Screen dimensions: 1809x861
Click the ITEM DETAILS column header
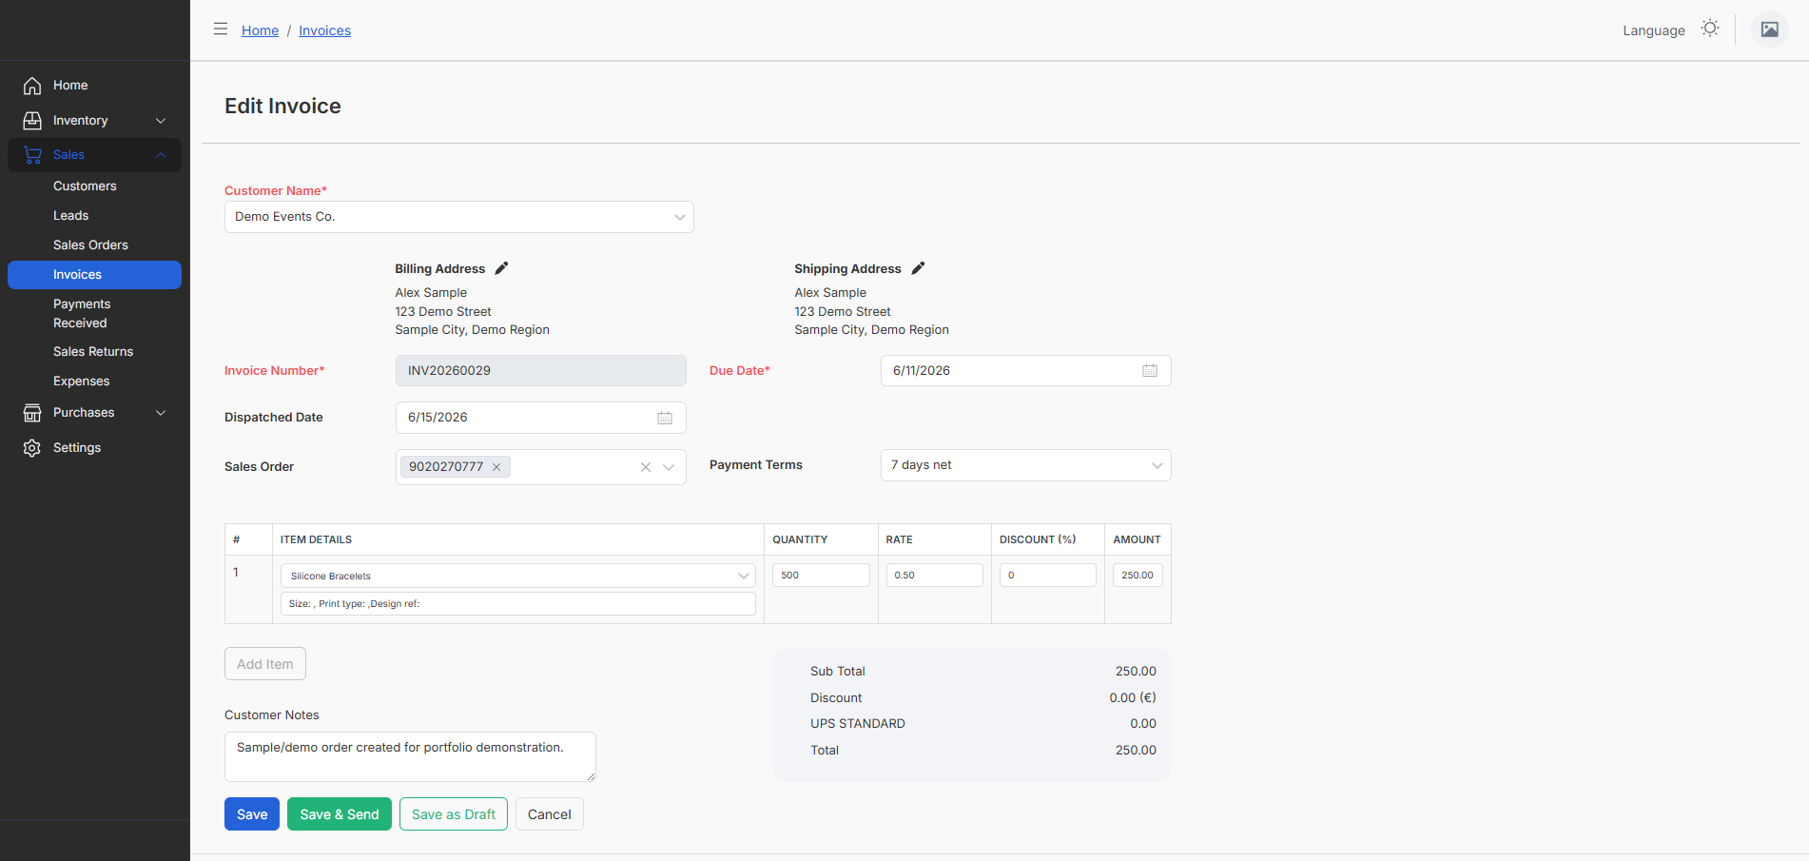pyautogui.click(x=316, y=539)
